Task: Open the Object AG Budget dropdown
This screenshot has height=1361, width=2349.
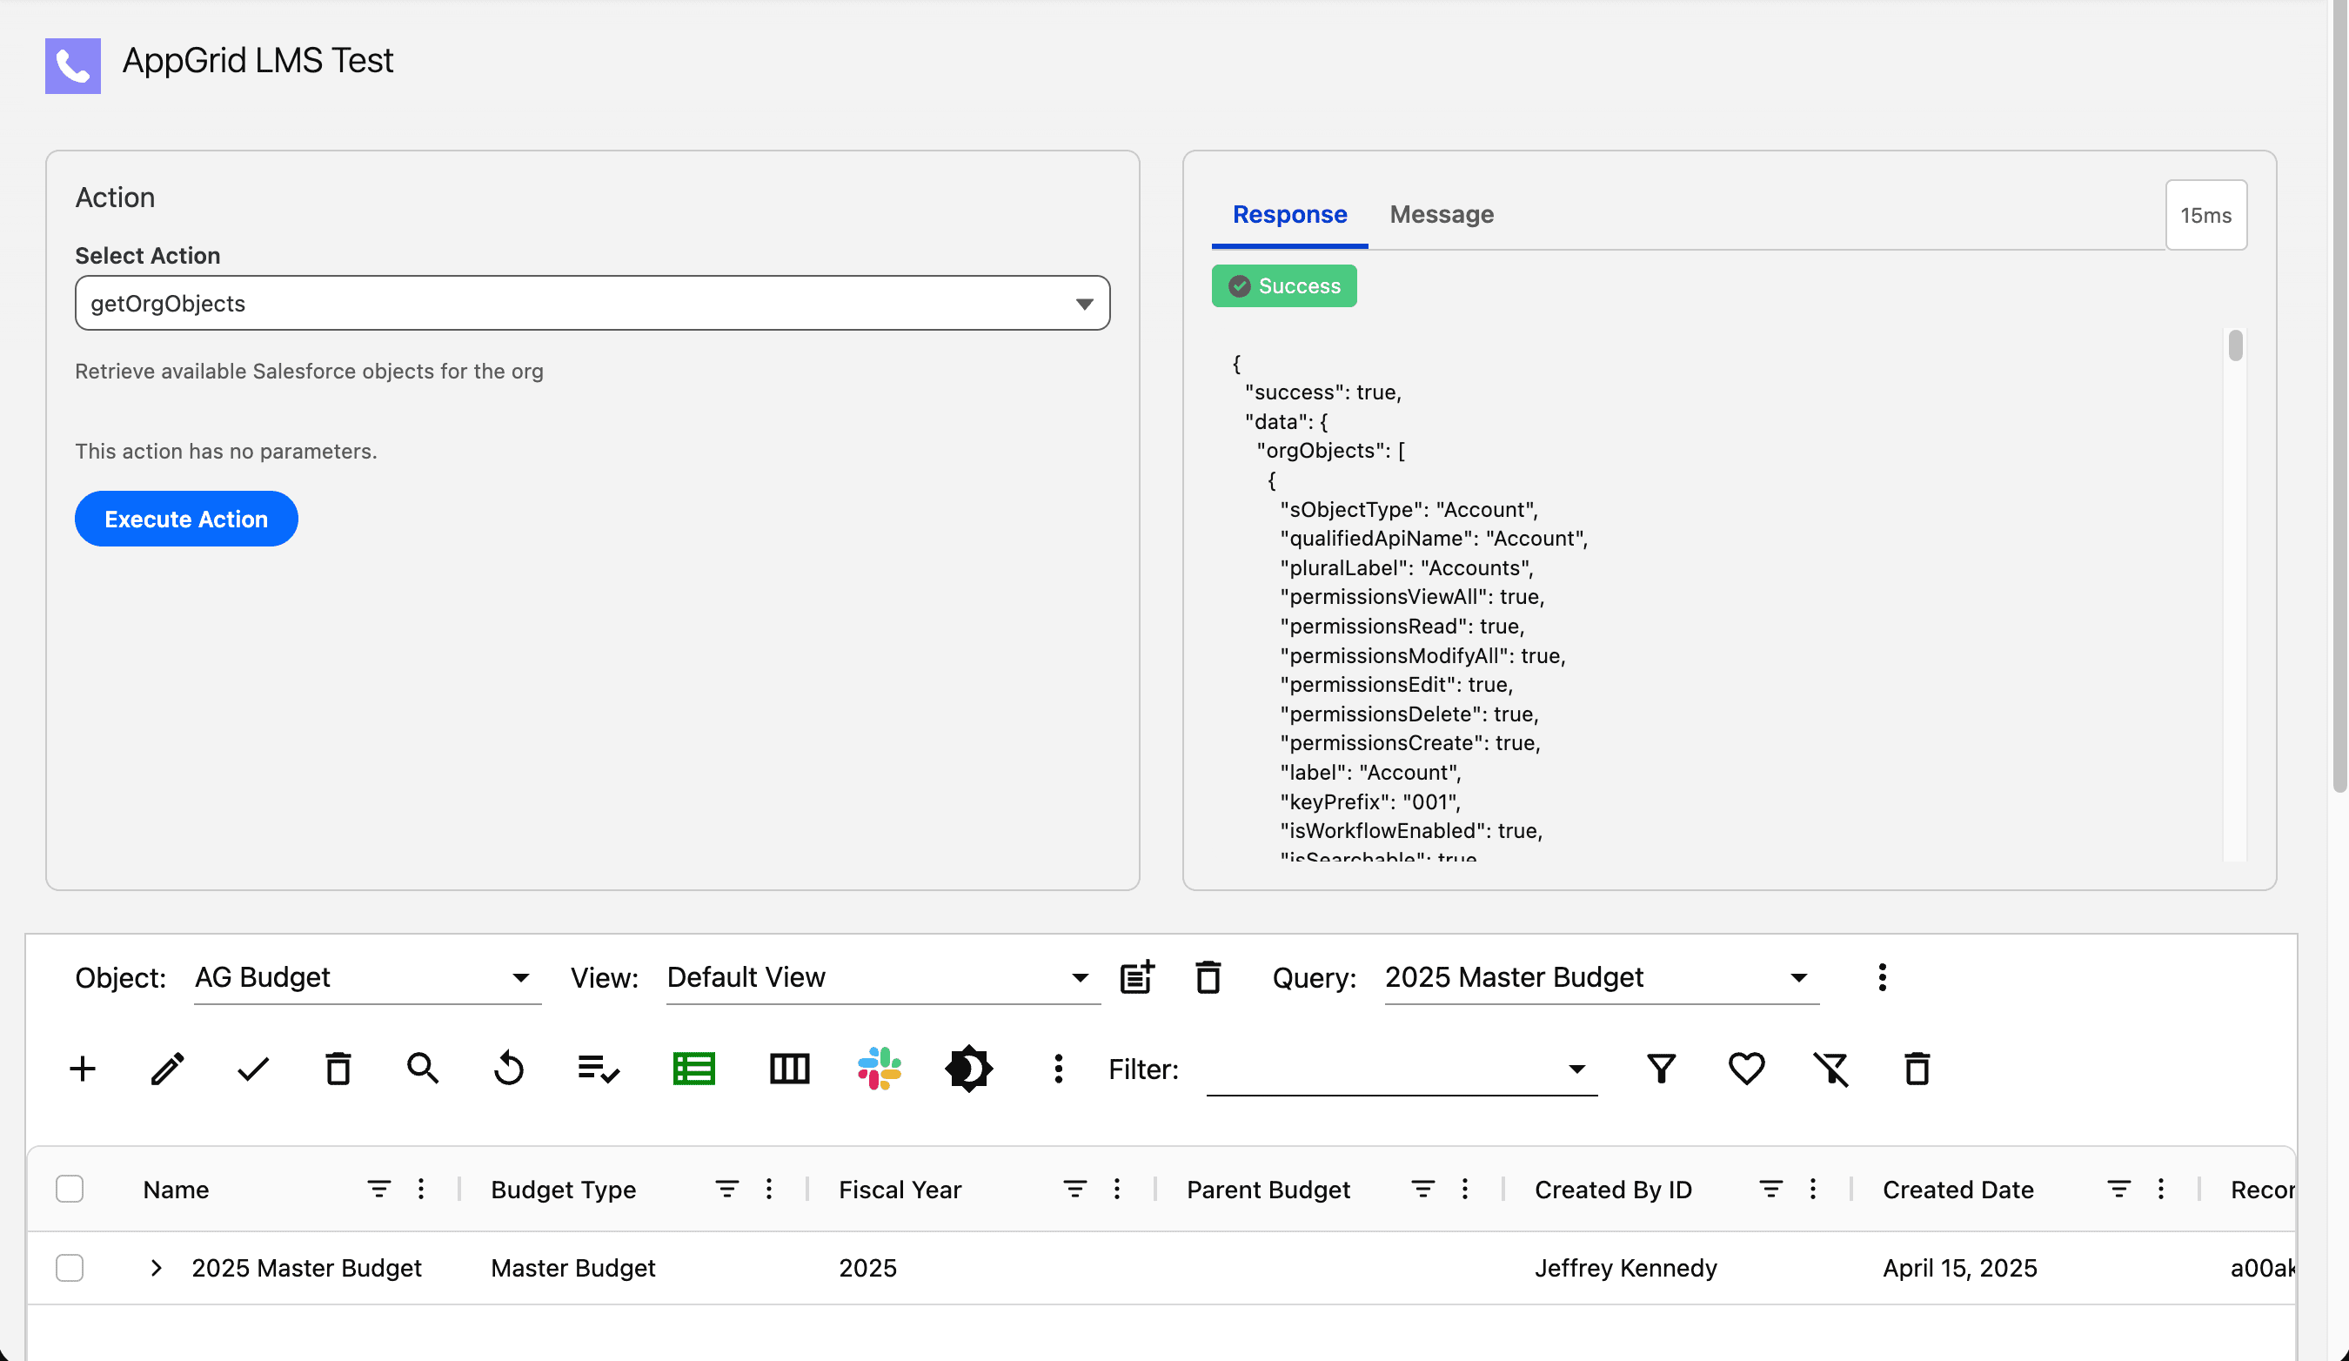Action: pos(366,977)
